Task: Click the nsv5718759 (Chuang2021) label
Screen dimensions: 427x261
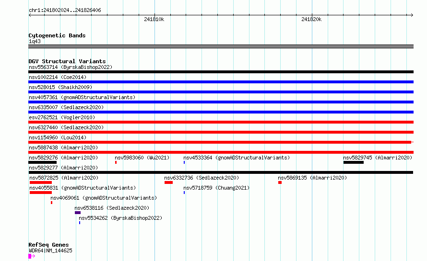Action: 216,188
